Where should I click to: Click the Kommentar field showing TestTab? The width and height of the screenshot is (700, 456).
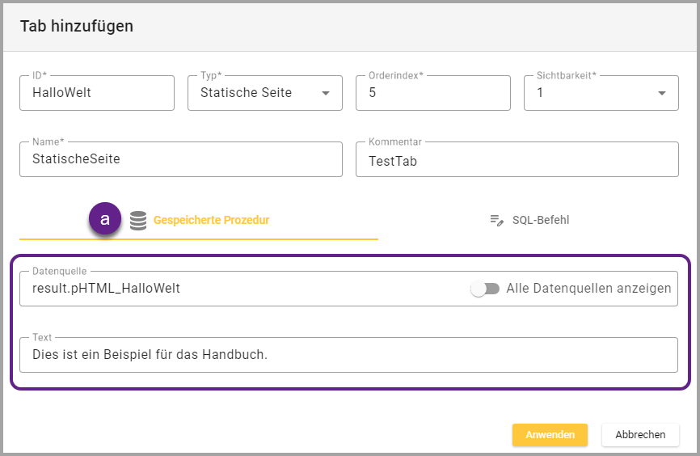[517, 160]
